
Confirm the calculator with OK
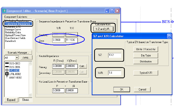coord(122,90)
